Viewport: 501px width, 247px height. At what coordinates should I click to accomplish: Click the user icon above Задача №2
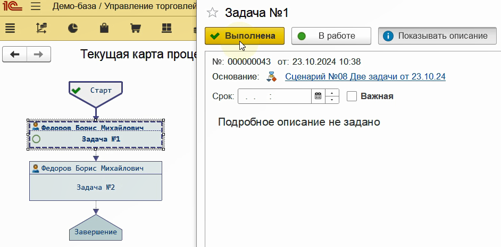click(36, 168)
